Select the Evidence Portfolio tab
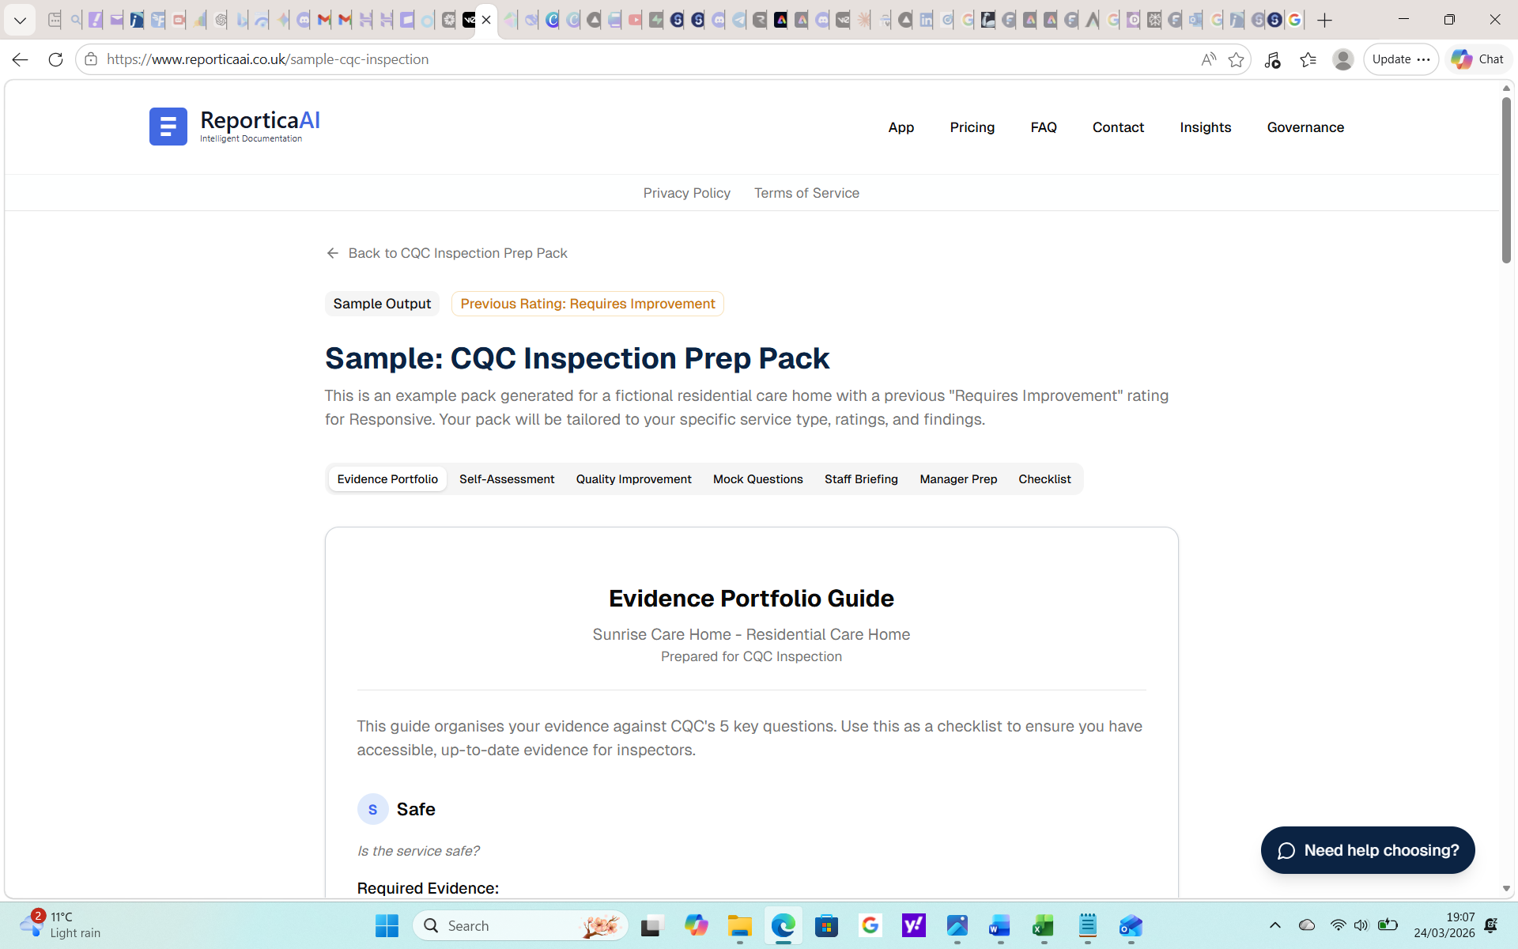 [387, 479]
